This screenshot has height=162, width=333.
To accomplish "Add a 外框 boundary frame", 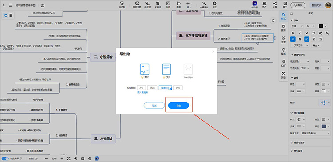I will click(168, 5).
